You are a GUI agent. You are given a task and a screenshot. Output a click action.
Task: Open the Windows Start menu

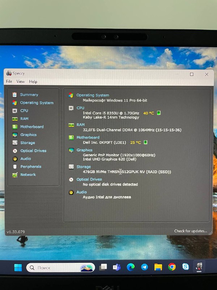click(18, 268)
